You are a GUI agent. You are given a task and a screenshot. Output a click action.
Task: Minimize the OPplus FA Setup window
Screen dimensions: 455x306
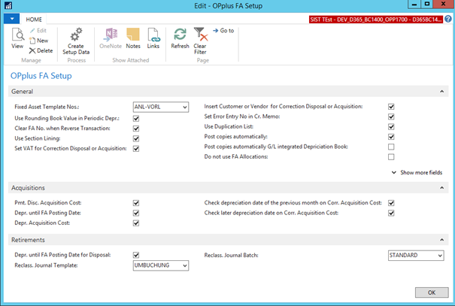click(414, 4)
